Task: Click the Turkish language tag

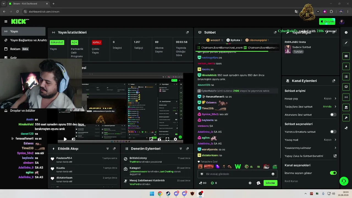Action: [298, 52]
